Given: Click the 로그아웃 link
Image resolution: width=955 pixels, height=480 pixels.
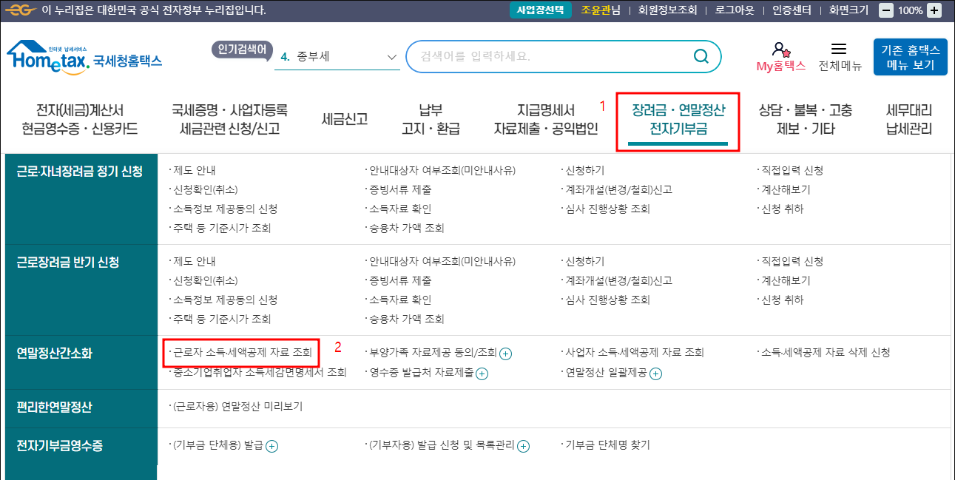Looking at the screenshot, I should (x=733, y=10).
